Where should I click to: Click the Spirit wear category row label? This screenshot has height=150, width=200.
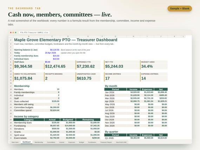click(x=19, y=135)
